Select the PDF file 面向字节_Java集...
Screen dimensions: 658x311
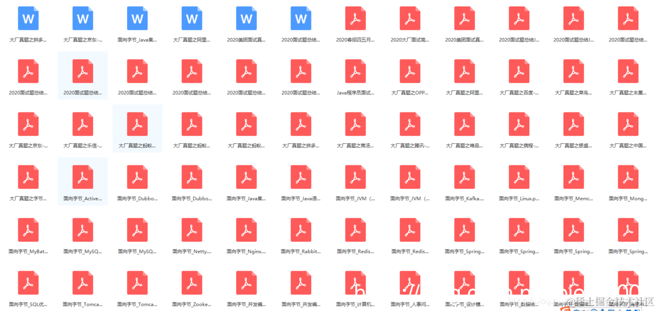coord(246,177)
